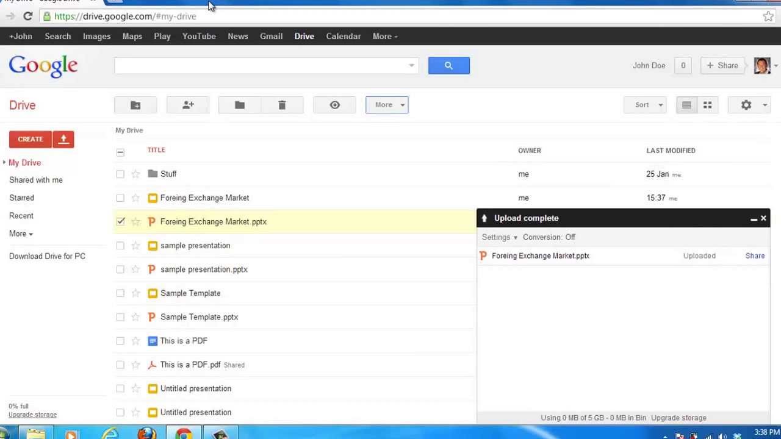Toggle the select-all checkbox in header

120,152
